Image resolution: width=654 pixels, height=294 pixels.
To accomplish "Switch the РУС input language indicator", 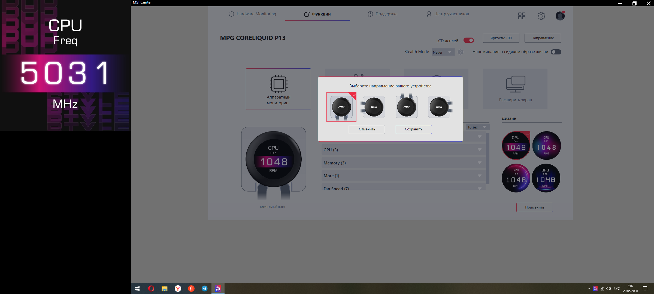I will point(617,289).
